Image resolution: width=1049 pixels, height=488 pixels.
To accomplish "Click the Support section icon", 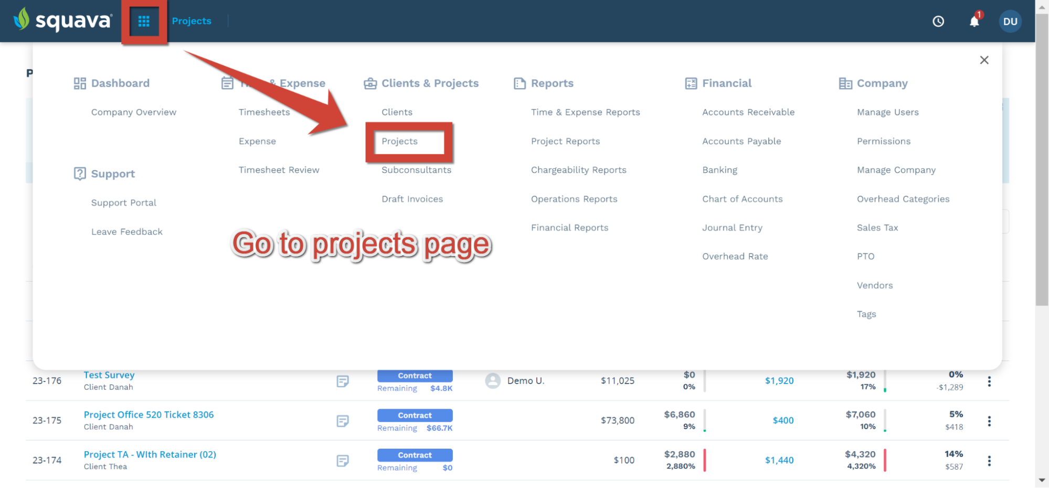I will tap(80, 174).
